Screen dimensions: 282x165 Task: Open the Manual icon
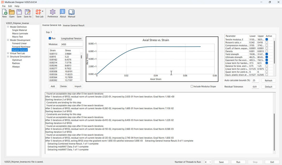[x=72, y=12]
